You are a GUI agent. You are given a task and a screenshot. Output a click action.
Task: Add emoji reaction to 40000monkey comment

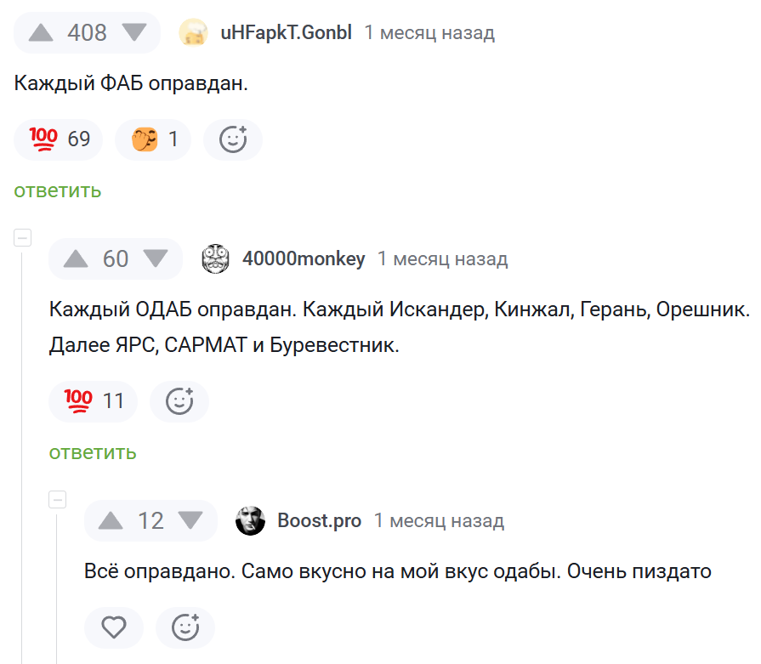tap(179, 400)
